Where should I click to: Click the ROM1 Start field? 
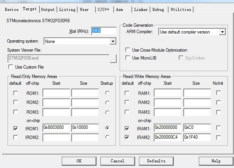(x=56, y=93)
